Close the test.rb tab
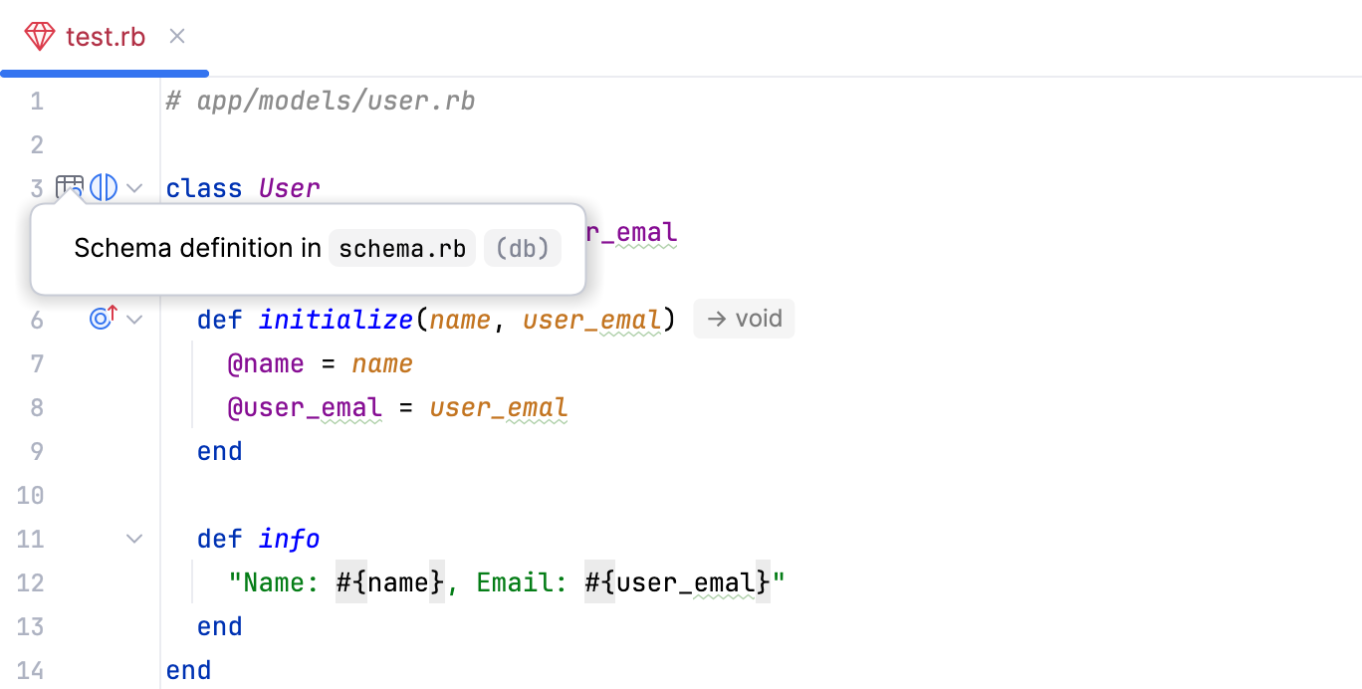The height and width of the screenshot is (689, 1362). pos(177,37)
